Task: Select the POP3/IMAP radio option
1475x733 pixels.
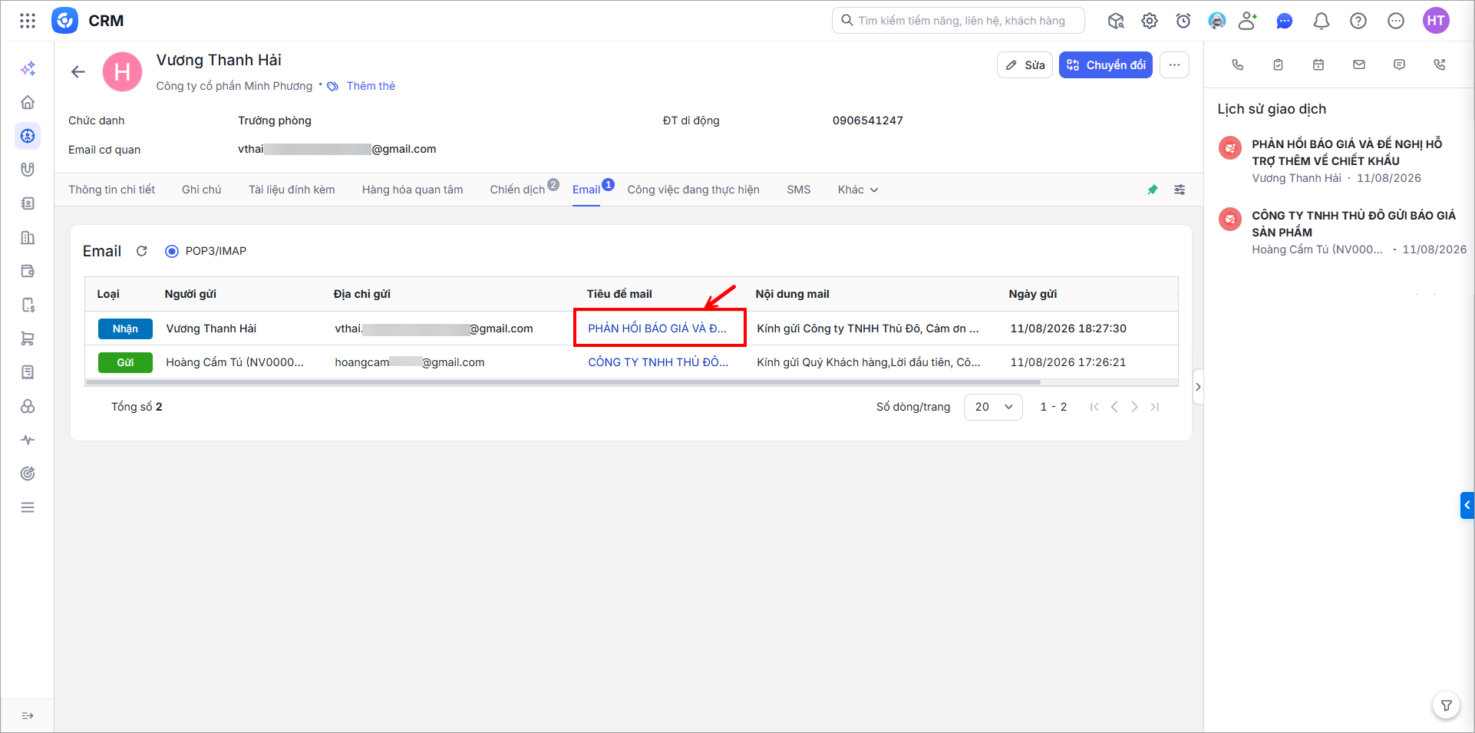Action: point(172,251)
